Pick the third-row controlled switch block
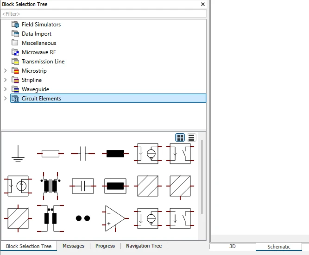Screen dimensions: 309x255 180,218
